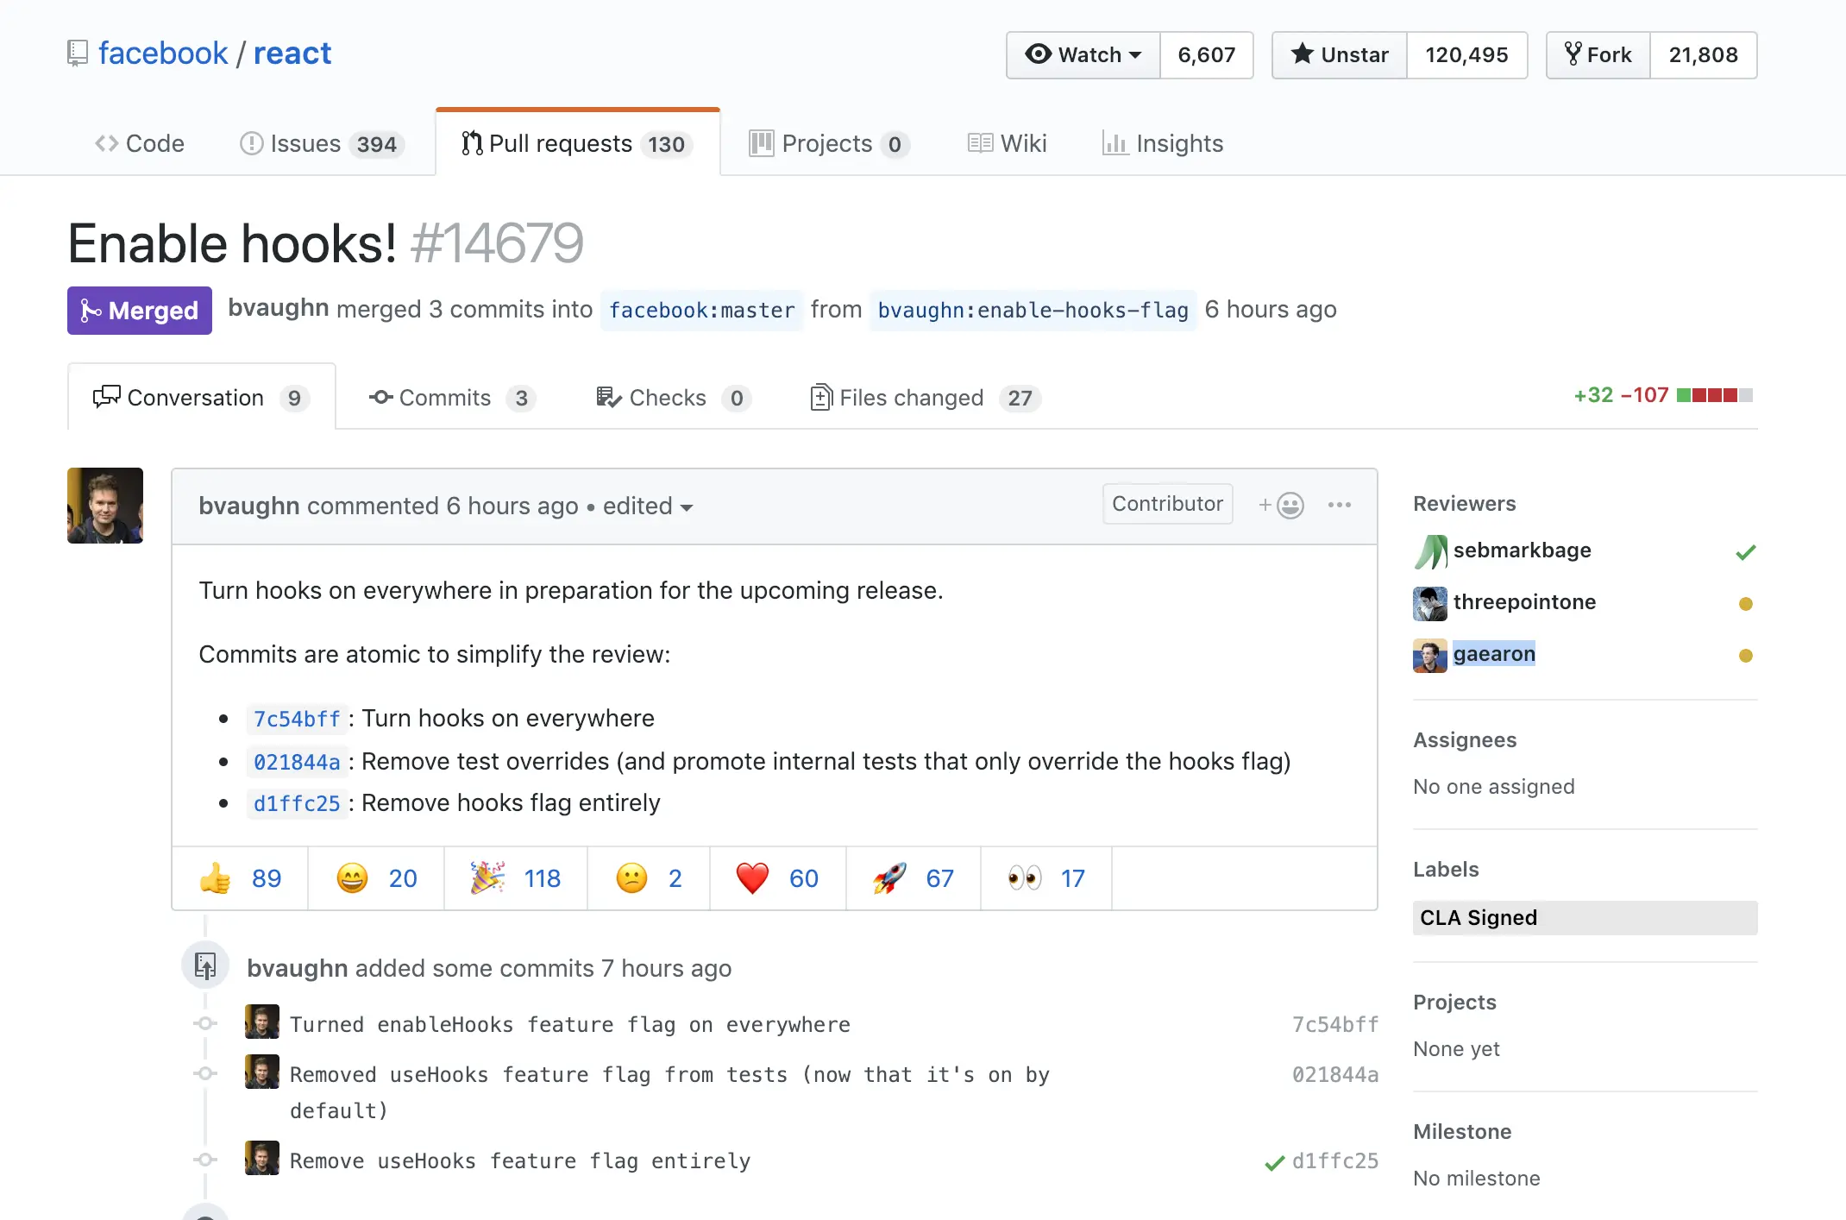Open the facebook:master branch link

pos(701,310)
